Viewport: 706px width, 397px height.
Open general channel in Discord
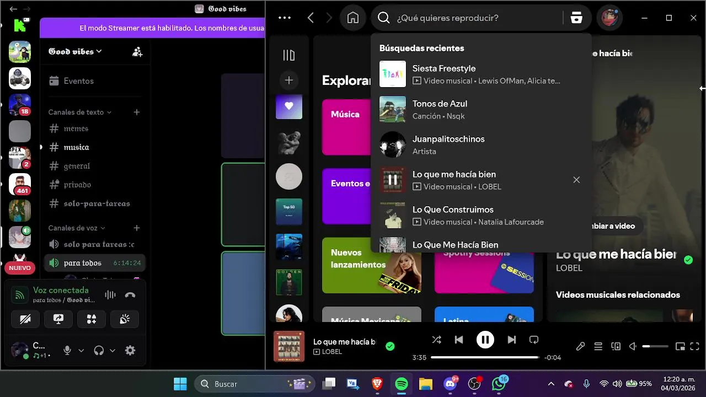click(x=94, y=166)
